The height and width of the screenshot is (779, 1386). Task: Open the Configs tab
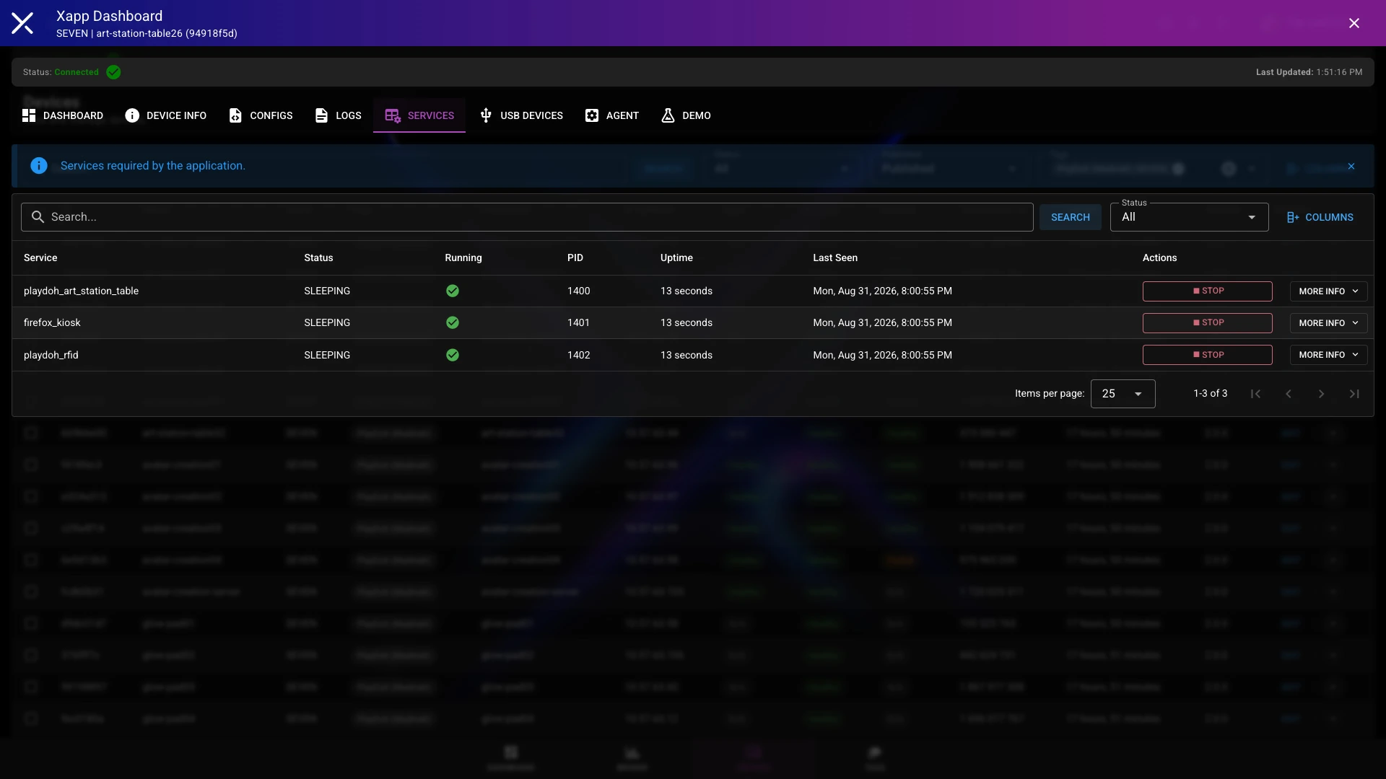pyautogui.click(x=261, y=115)
